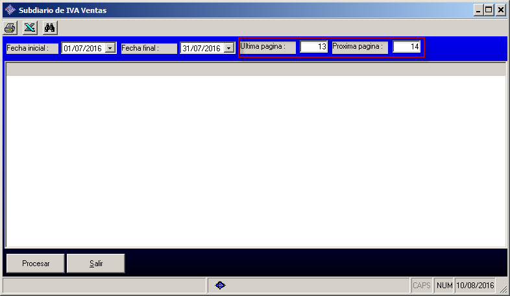510x296 pixels.
Task: Expand the Fecha final date dropdown
Action: (228, 48)
